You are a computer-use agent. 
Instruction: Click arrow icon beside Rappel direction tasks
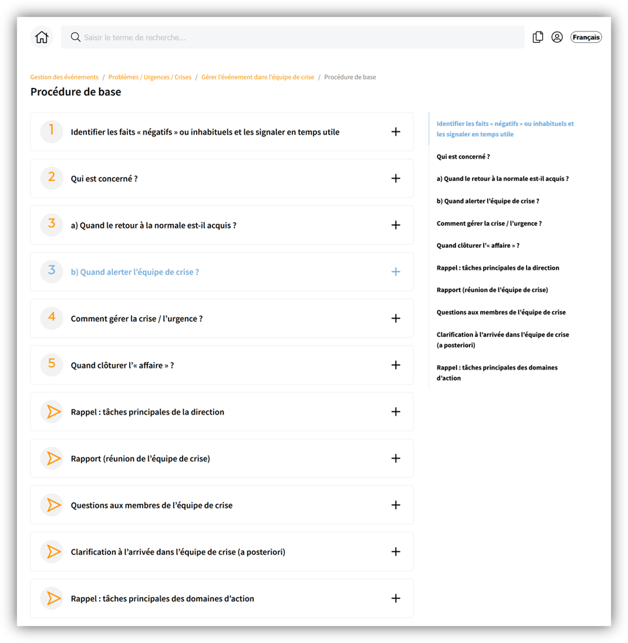tap(52, 412)
